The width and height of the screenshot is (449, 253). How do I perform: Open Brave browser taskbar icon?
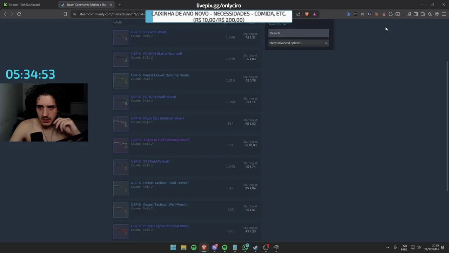tap(204, 247)
